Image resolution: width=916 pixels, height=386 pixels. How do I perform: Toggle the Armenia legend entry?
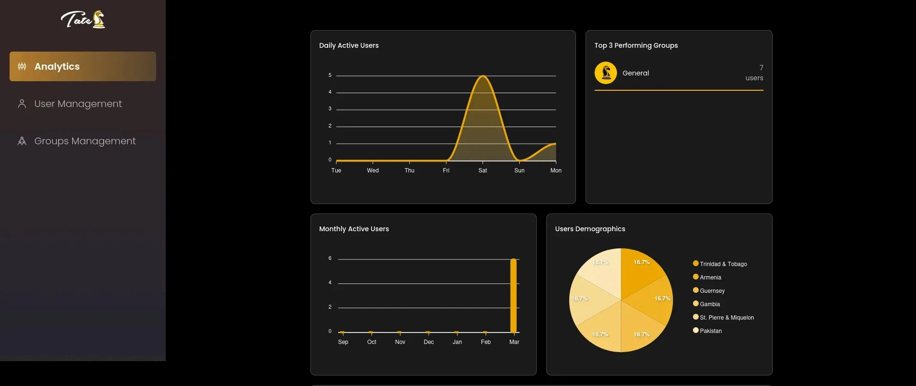pos(707,277)
